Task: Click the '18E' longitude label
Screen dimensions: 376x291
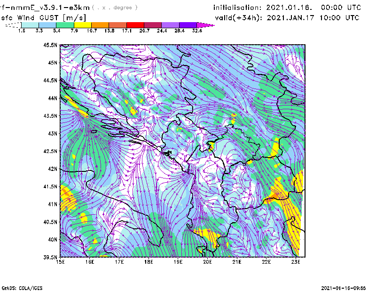Action: click(149, 262)
